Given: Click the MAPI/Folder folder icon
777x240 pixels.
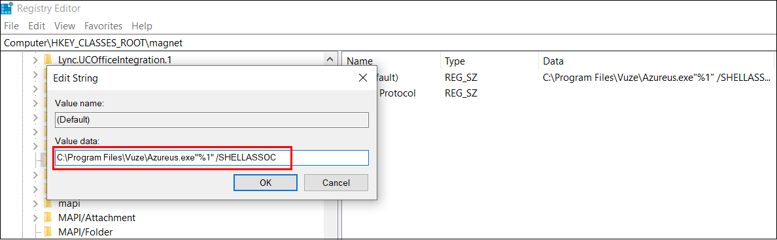Looking at the screenshot, I should tap(48, 232).
